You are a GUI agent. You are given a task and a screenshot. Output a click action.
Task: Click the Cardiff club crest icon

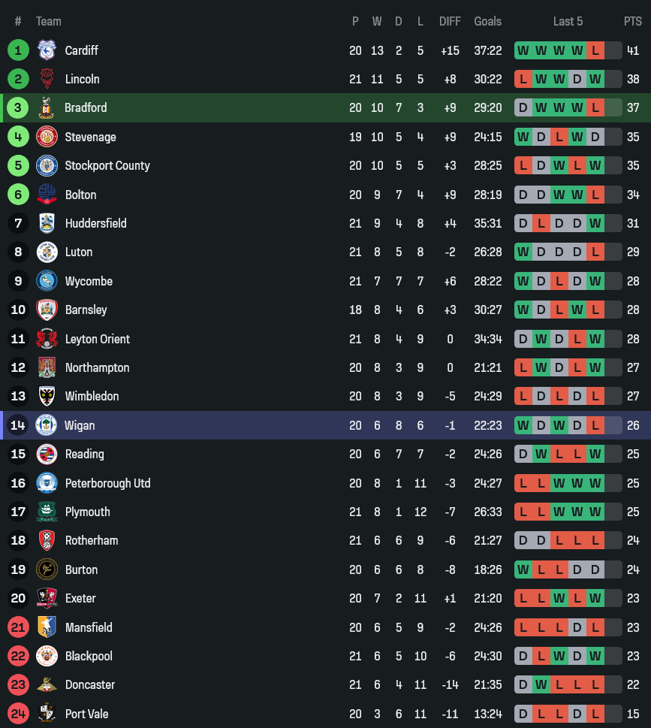pyautogui.click(x=47, y=50)
